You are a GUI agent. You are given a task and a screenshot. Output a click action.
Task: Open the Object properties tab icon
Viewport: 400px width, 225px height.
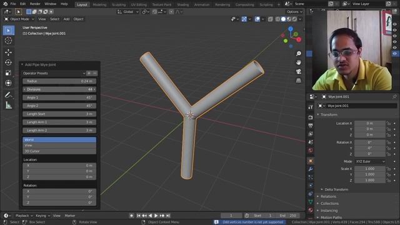311,161
